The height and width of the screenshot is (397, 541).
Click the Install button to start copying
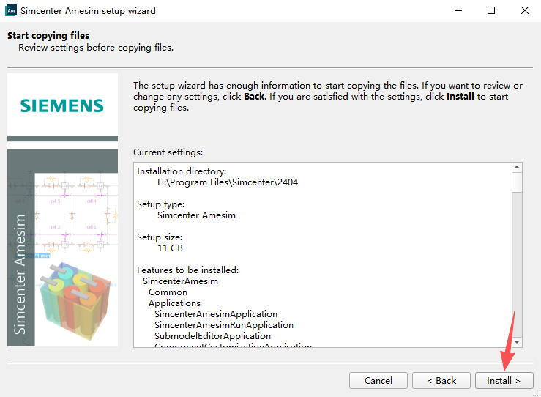pos(504,380)
